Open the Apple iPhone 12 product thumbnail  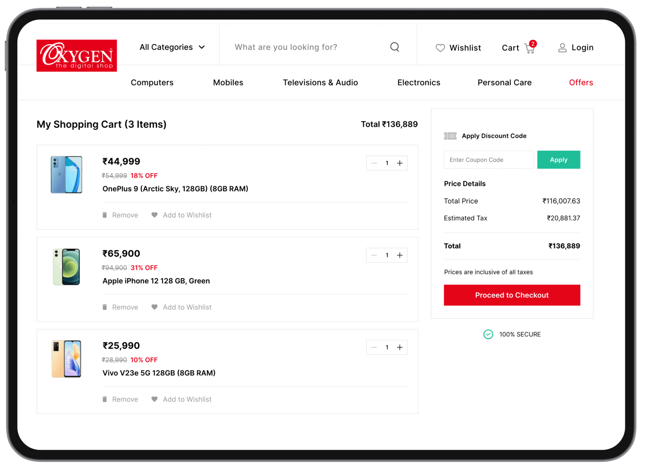[66, 267]
